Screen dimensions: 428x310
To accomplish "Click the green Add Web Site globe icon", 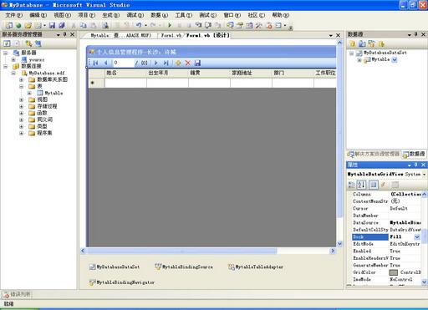I will click(18, 25).
